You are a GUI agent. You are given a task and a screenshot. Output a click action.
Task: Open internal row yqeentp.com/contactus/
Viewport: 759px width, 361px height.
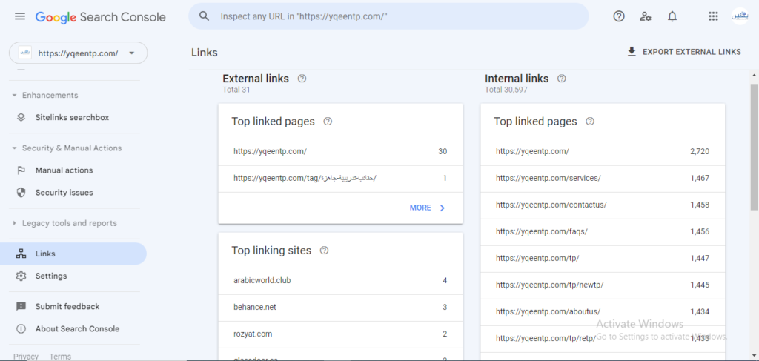(x=603, y=205)
